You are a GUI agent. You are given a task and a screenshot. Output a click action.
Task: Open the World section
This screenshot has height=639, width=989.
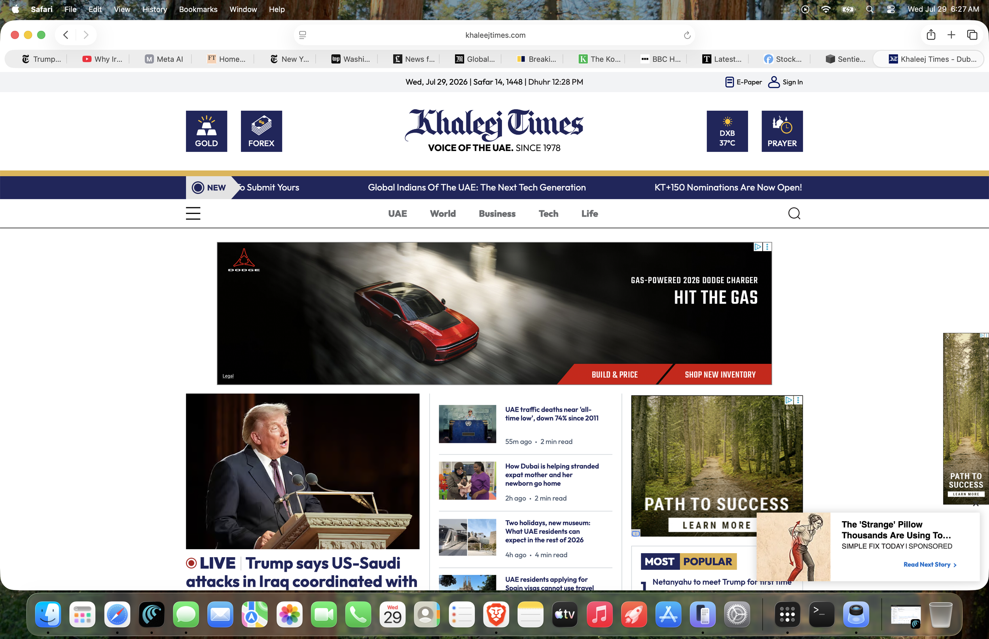pyautogui.click(x=442, y=214)
